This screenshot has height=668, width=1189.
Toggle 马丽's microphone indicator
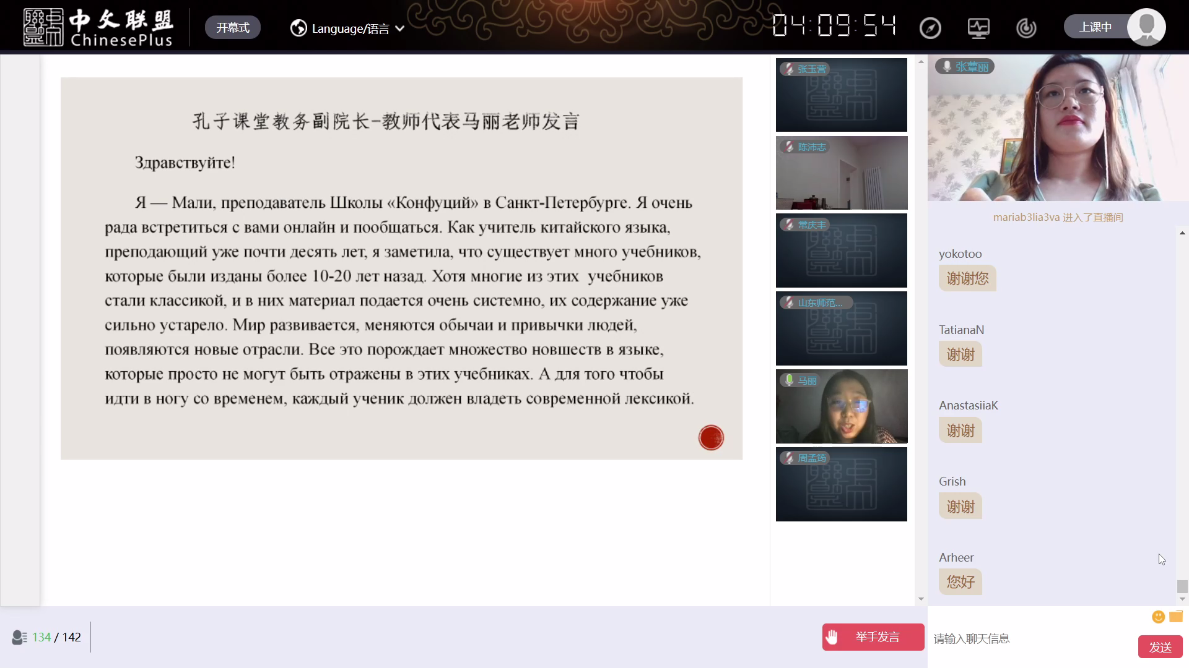coord(789,380)
